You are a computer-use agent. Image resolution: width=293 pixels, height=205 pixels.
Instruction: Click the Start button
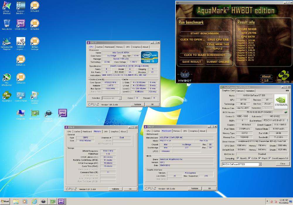[5, 201]
